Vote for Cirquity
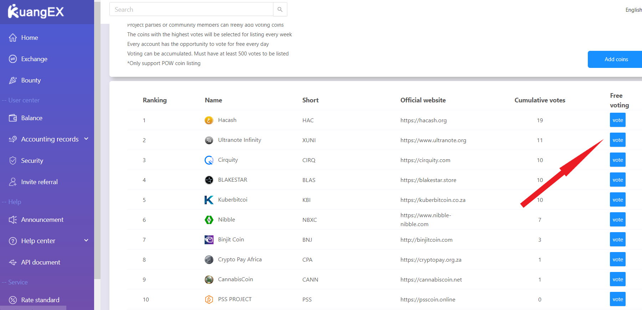 [618, 160]
